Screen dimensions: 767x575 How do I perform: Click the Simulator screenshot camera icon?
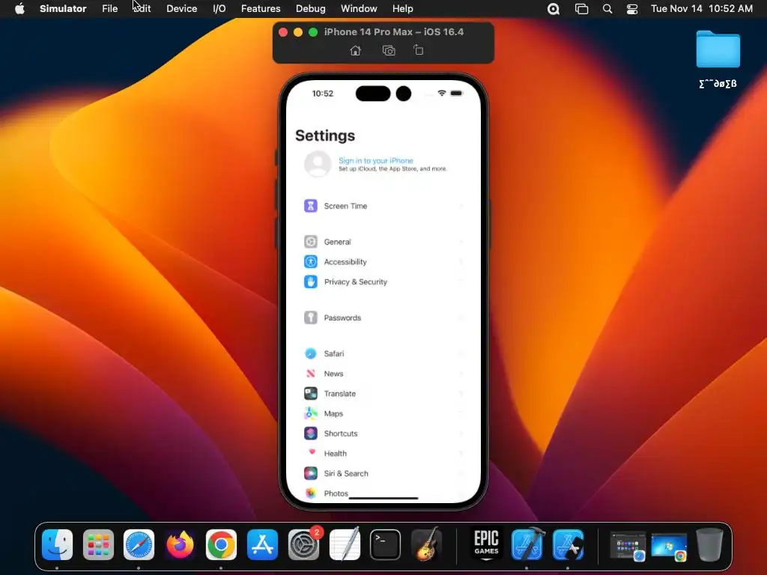click(389, 50)
